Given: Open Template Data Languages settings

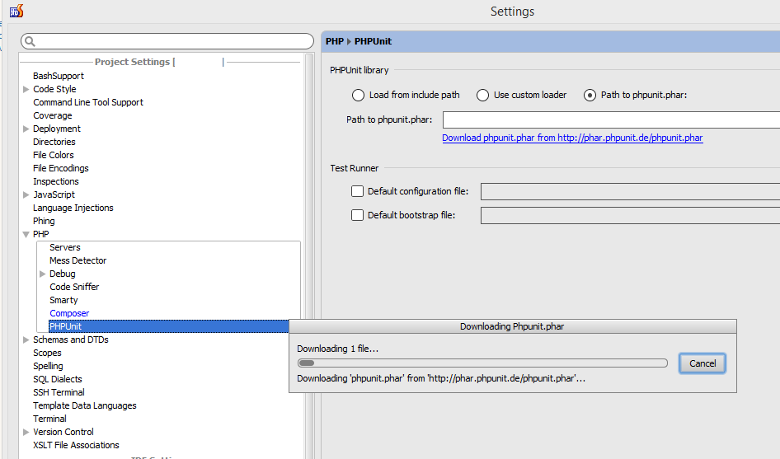Looking at the screenshot, I should pos(85,405).
